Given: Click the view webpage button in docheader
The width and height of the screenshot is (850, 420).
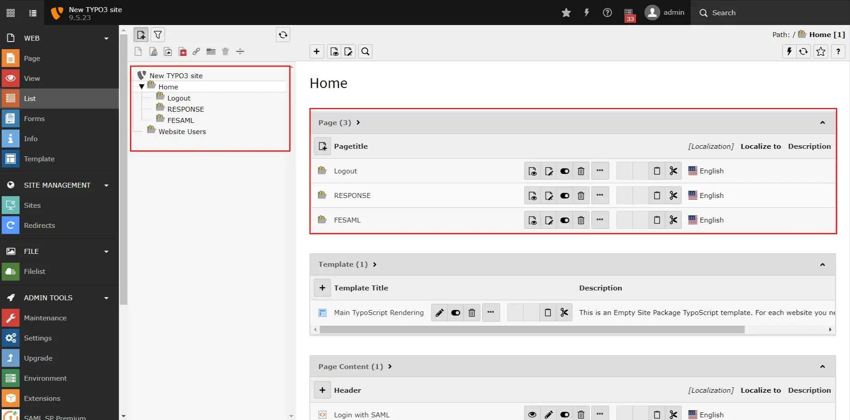Looking at the screenshot, I should click(334, 51).
